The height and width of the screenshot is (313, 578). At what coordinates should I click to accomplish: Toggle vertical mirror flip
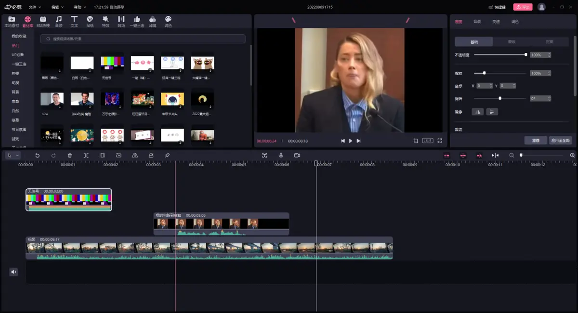492,112
